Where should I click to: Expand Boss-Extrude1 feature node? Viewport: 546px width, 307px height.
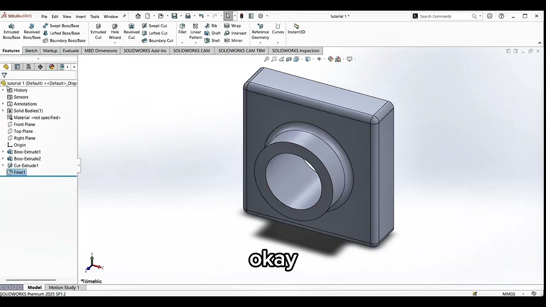(3, 151)
